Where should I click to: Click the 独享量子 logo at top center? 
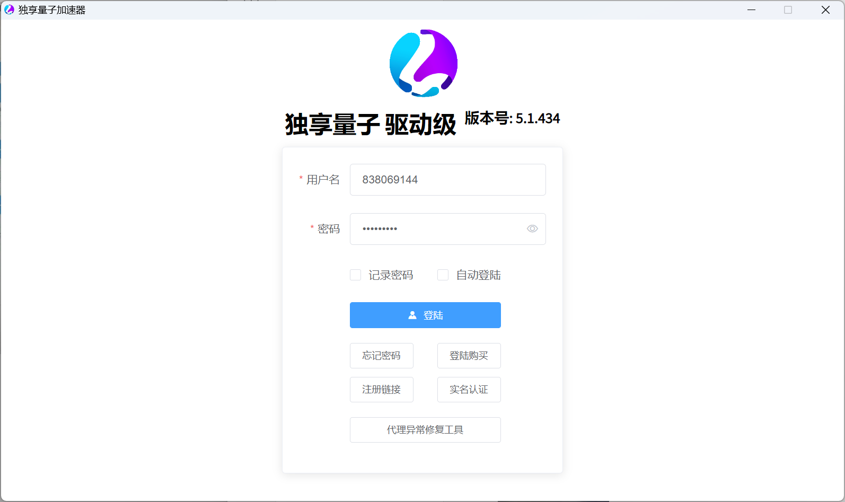(424, 63)
